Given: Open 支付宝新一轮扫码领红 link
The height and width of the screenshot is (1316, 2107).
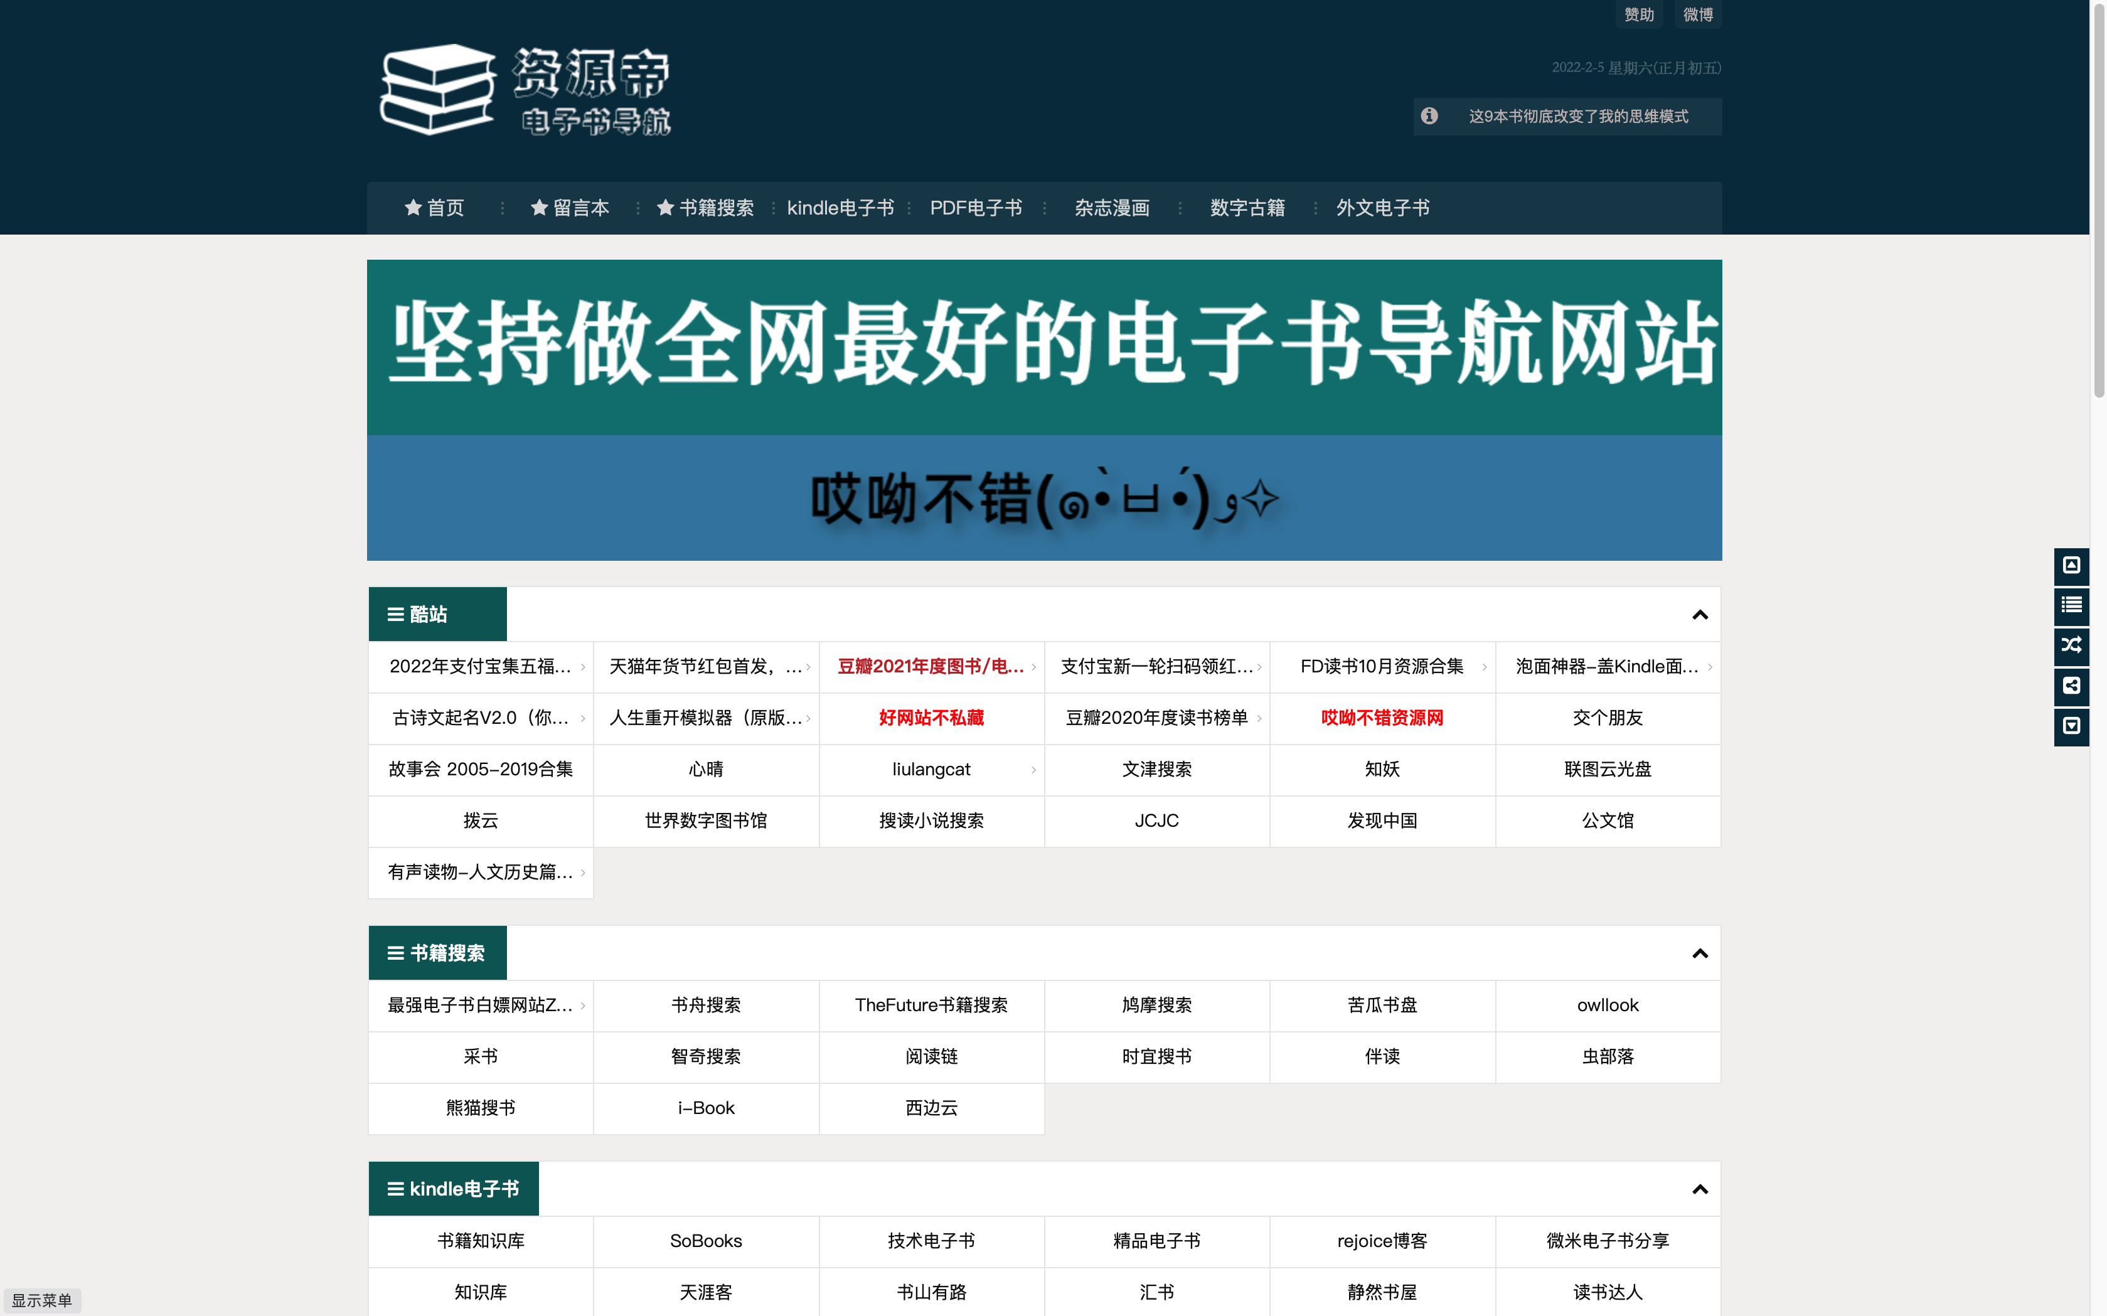Looking at the screenshot, I should click(1156, 667).
